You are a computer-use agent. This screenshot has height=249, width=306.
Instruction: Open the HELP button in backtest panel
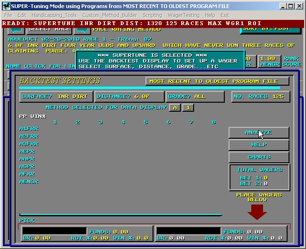tap(259, 145)
